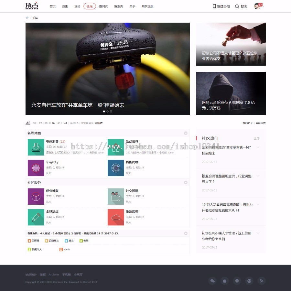Viewport: 291px width, 291px height.
Task: Click the Apple icon in footer
Action: (x=225, y=281)
